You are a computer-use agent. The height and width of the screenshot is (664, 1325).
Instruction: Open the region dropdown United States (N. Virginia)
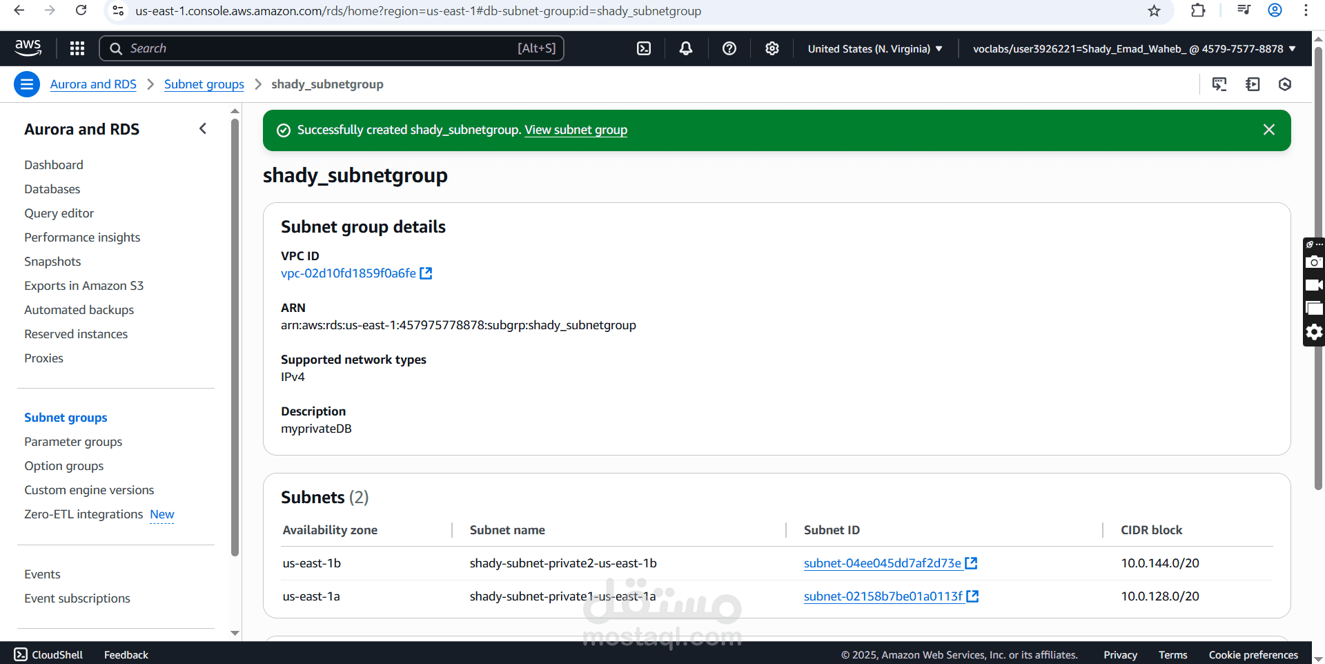tap(875, 49)
